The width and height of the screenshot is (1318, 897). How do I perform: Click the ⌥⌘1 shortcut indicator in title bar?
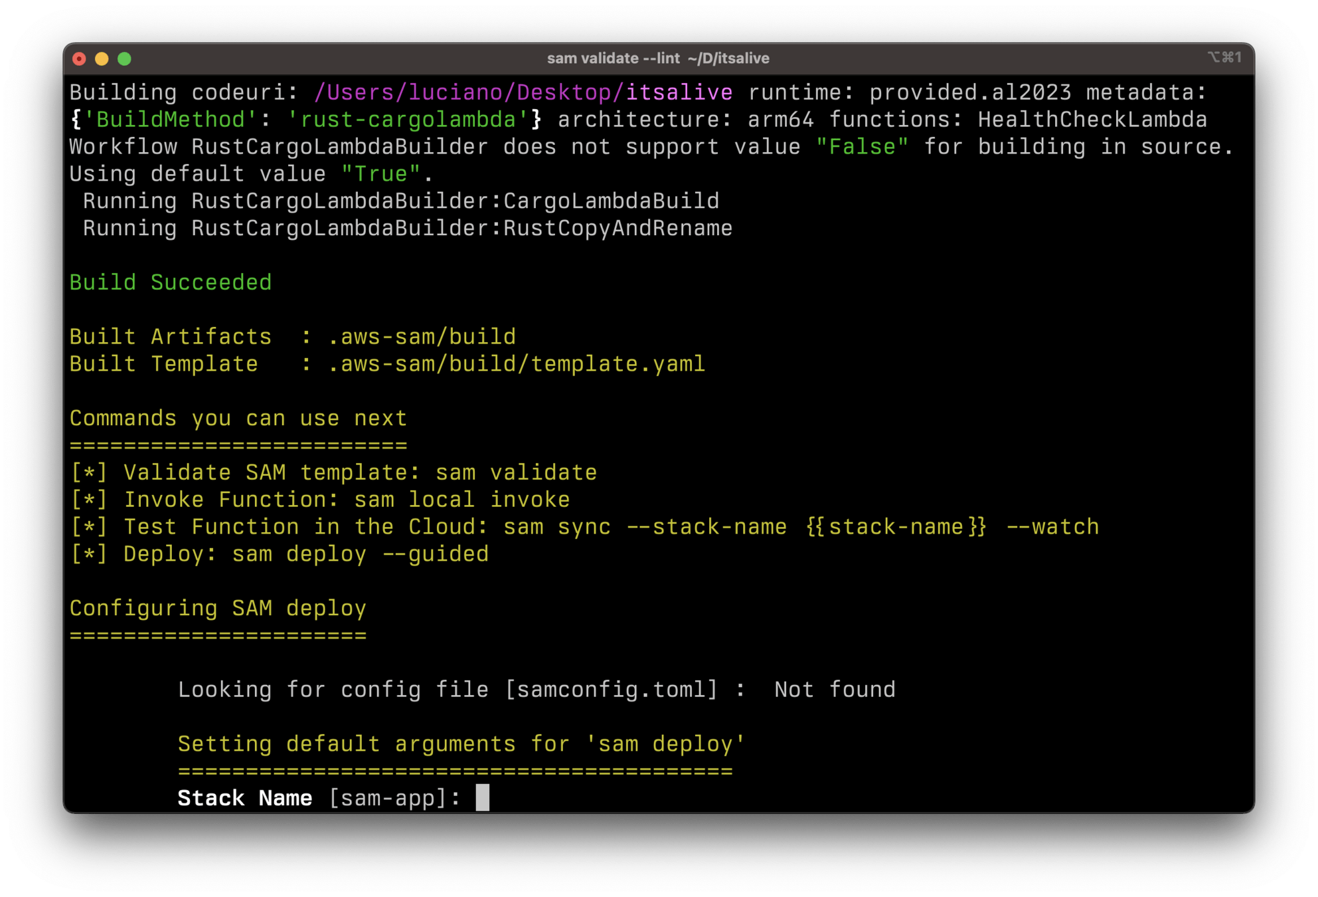click(x=1224, y=58)
